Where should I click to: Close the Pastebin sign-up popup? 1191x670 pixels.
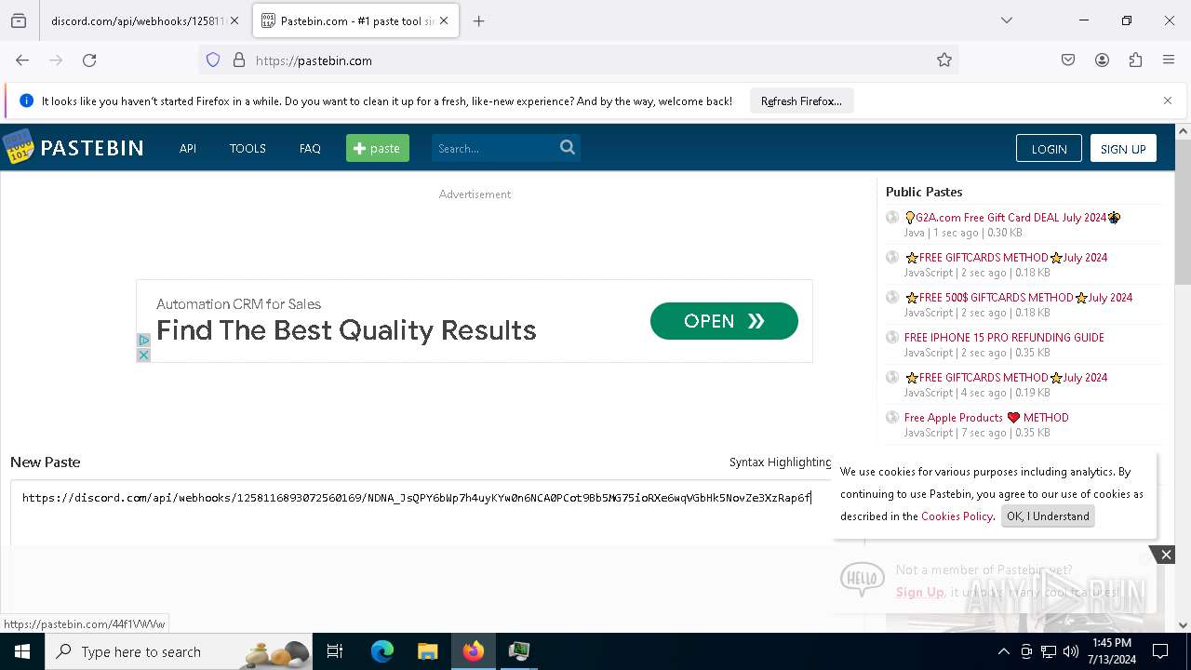point(1166,555)
